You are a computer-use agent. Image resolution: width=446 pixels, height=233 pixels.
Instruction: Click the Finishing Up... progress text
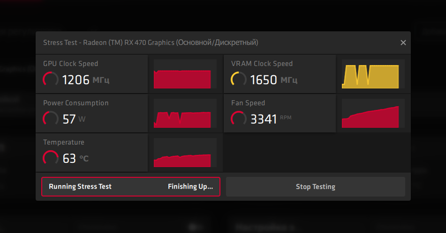point(190,186)
